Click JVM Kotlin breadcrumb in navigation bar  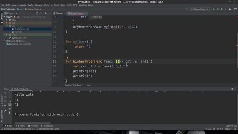8,9
